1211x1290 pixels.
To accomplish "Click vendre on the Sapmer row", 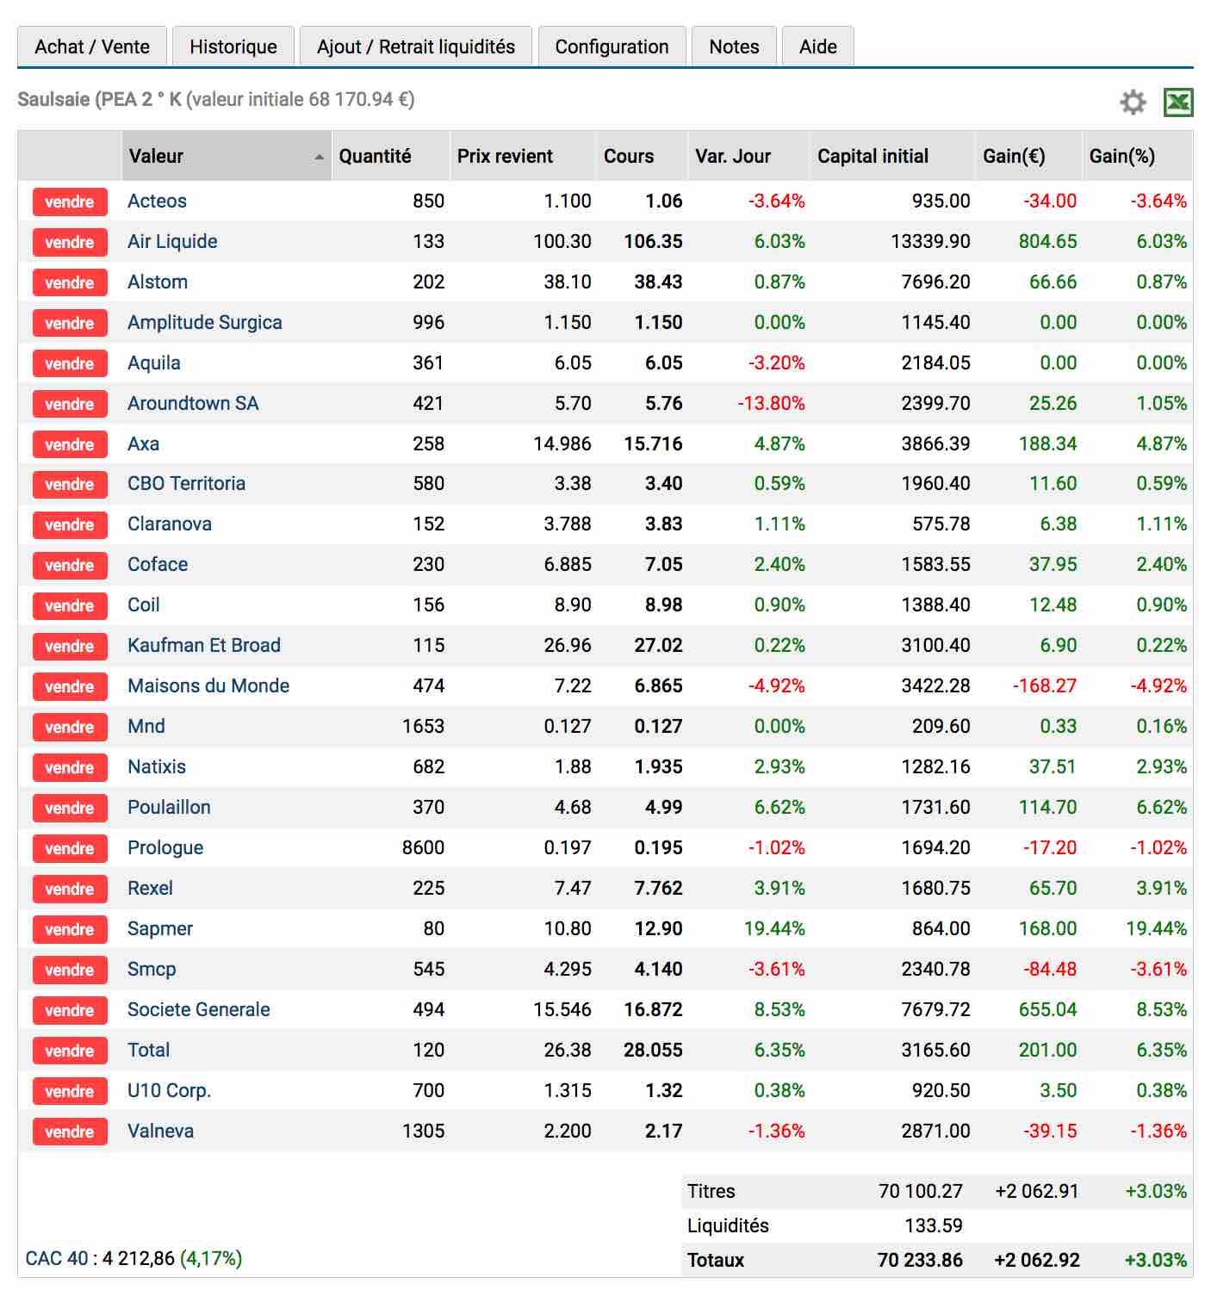I will pos(70,929).
